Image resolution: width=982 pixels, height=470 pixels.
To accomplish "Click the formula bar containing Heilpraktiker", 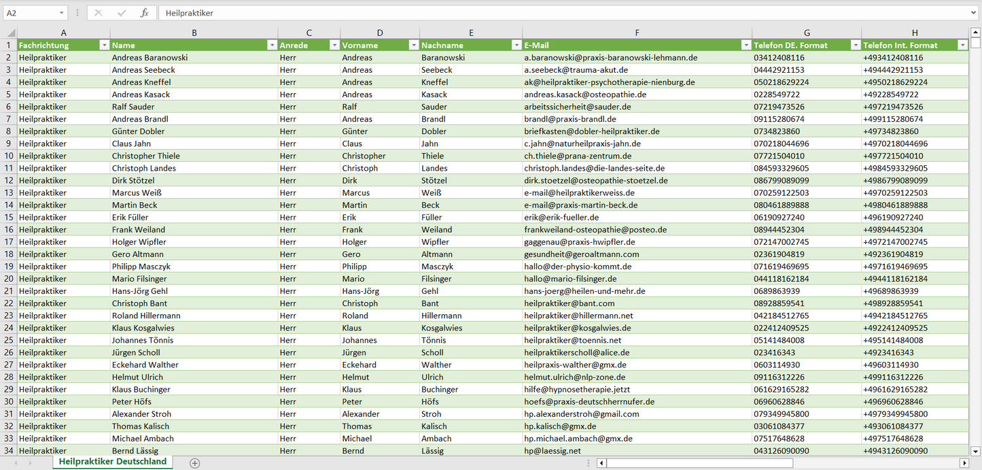I will (544, 13).
